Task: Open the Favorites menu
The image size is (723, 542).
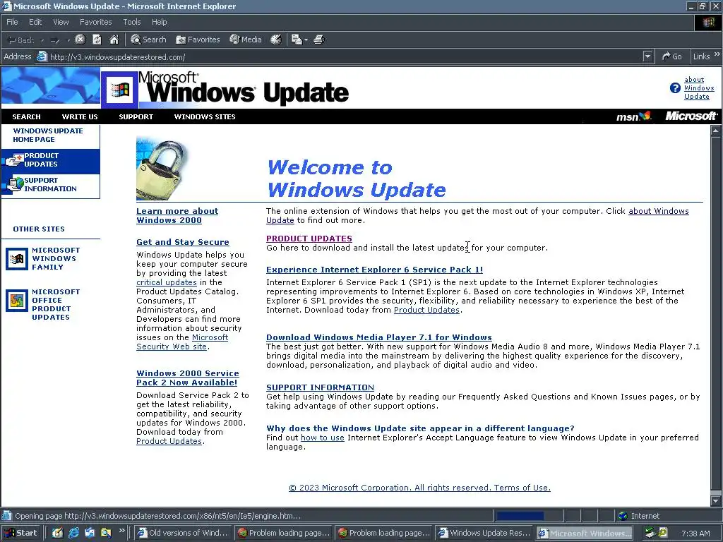Action: (x=95, y=22)
